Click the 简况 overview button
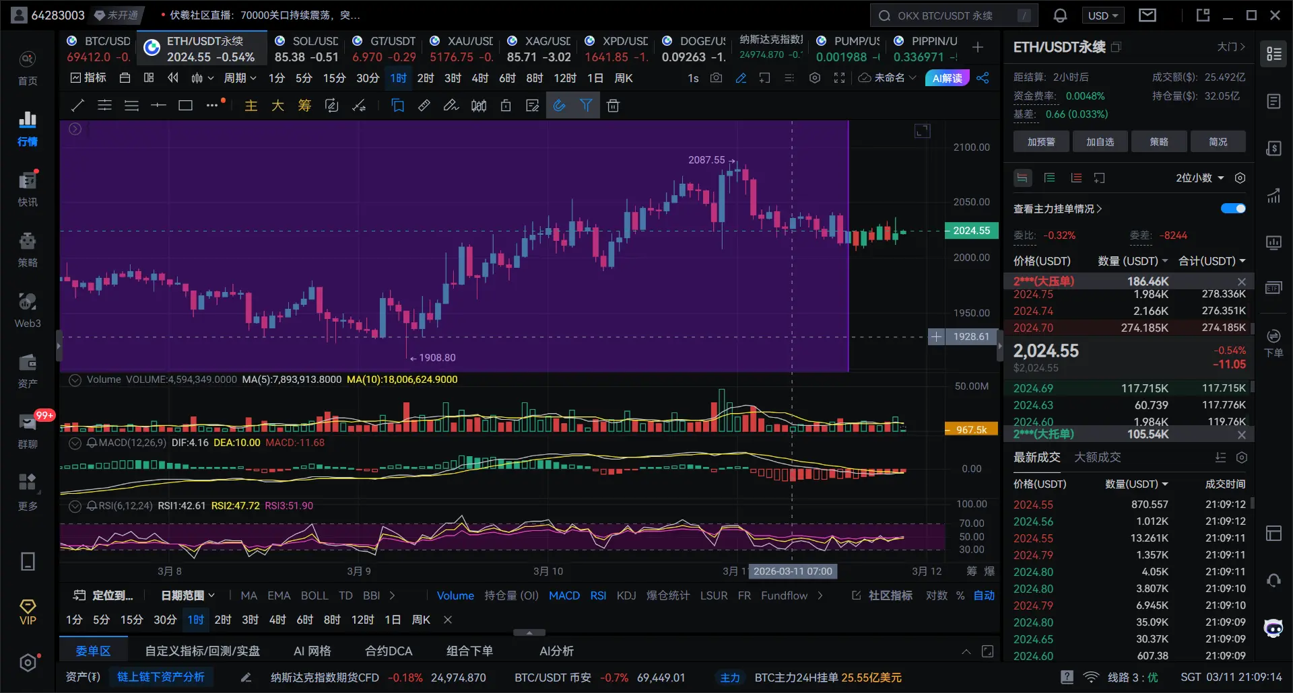 pyautogui.click(x=1218, y=142)
